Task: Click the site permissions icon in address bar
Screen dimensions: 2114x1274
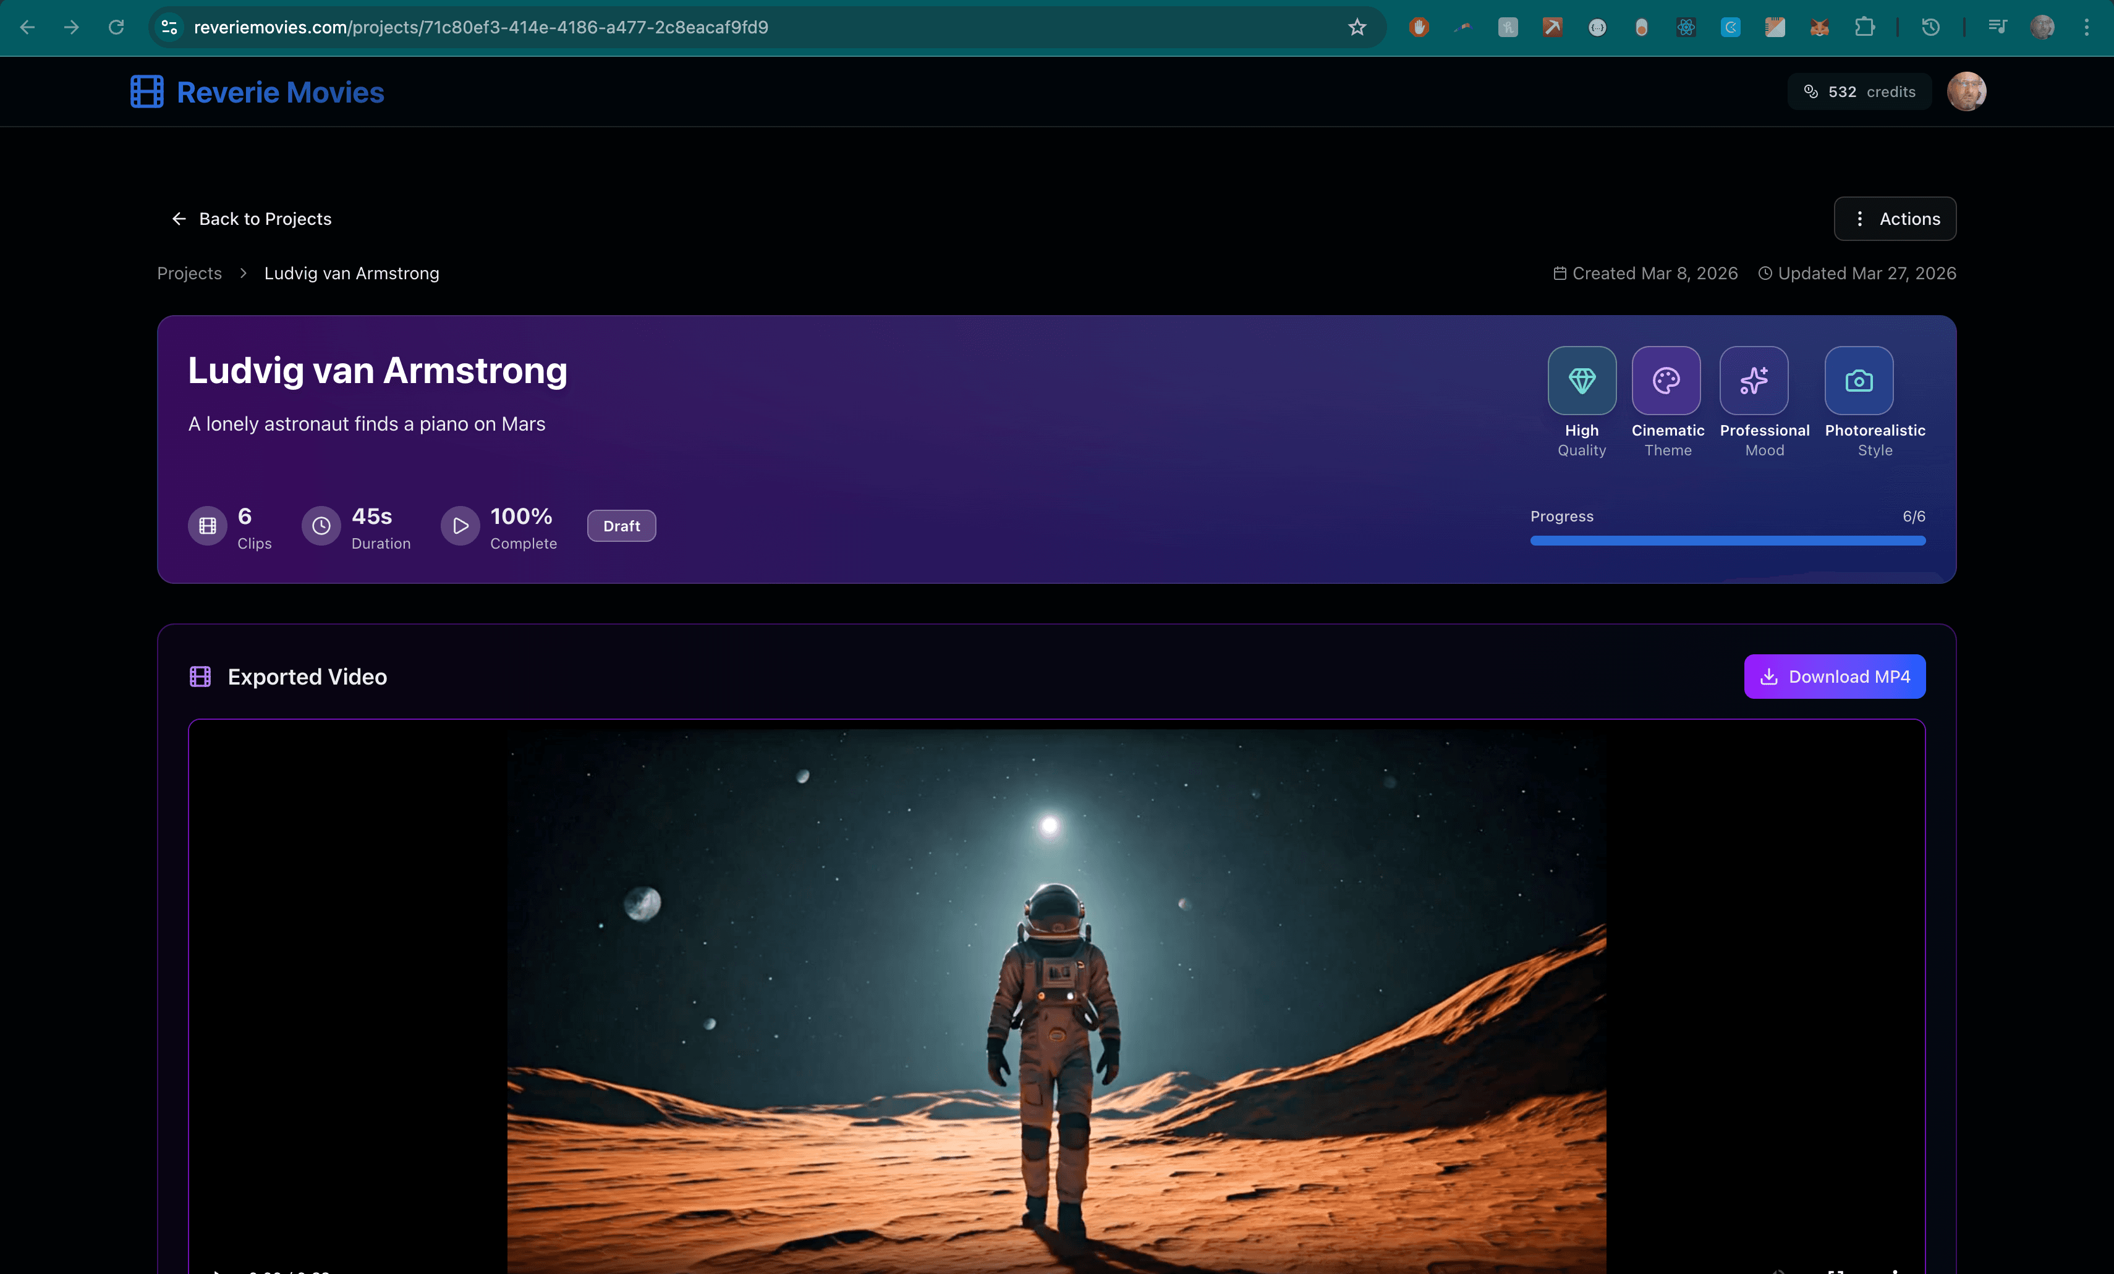Action: [x=168, y=27]
